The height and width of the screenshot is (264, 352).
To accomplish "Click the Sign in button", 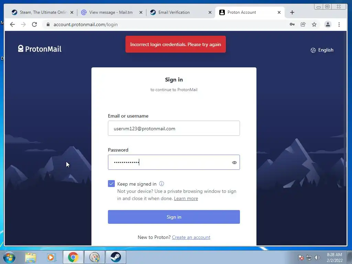I will pos(174,217).
